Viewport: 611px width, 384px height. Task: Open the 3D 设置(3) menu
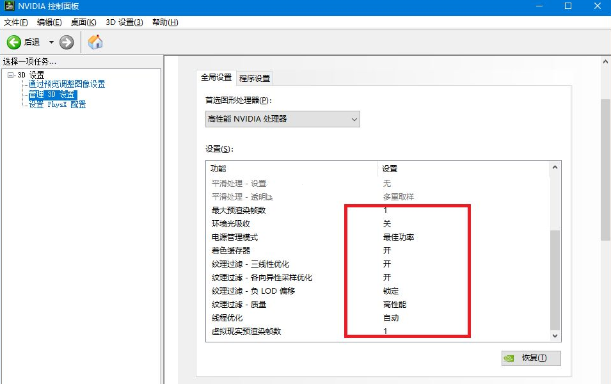[x=124, y=22]
